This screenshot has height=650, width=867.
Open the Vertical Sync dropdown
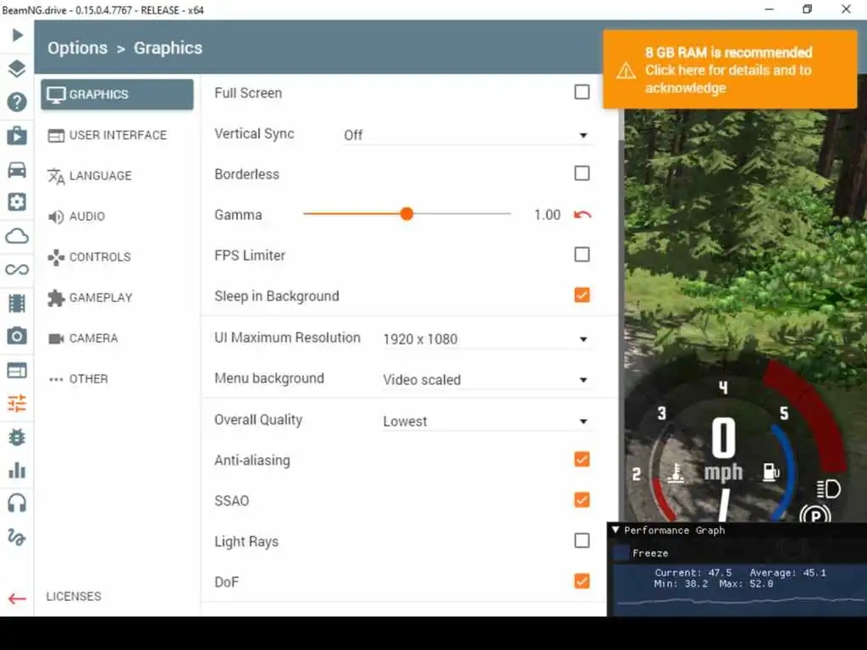pos(467,135)
